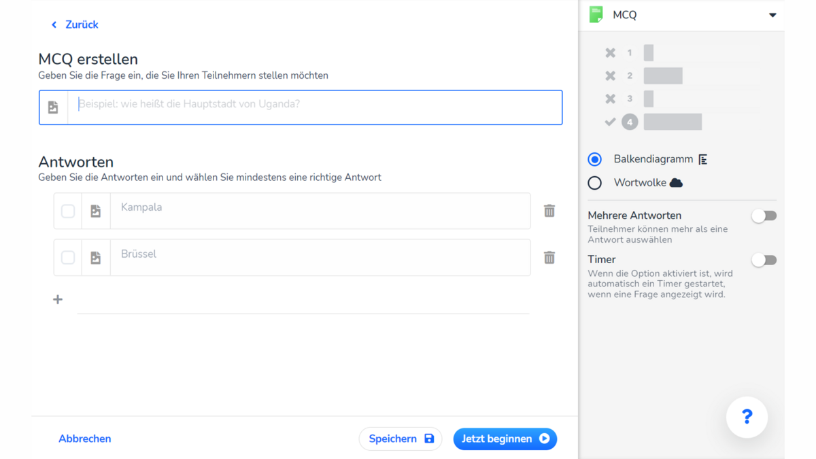Choose the Wortwolke display option
This screenshot has width=816, height=459.
pyautogui.click(x=595, y=183)
